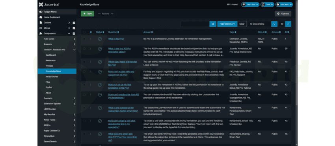Check the select-all checkbox in table header

84,32
